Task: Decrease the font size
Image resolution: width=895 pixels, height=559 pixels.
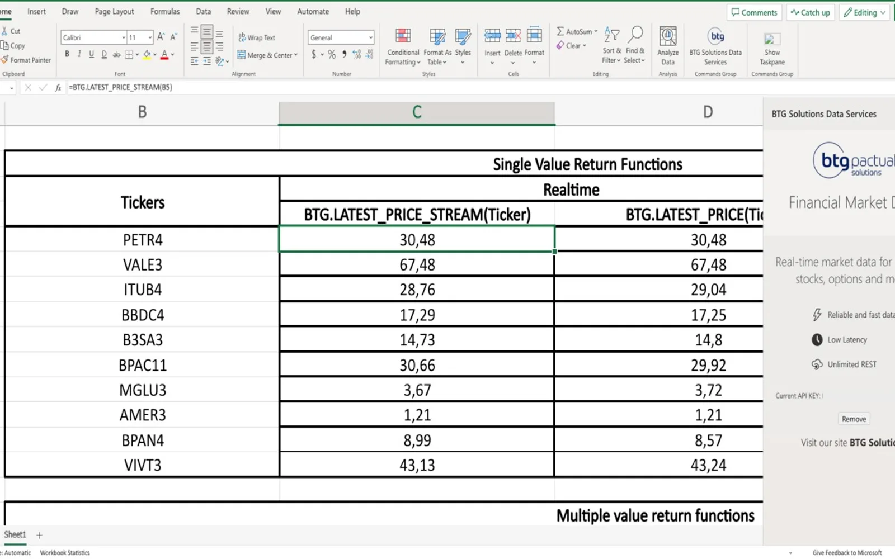Action: (x=173, y=37)
